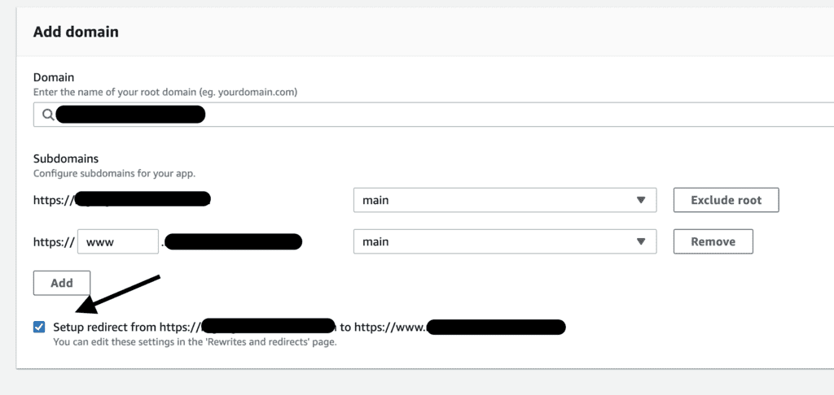
Task: Click the 'Rewrites and redirects' hint text
Action: pyautogui.click(x=195, y=342)
